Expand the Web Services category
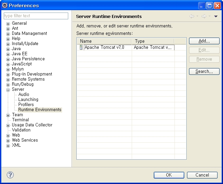 coord(8,141)
